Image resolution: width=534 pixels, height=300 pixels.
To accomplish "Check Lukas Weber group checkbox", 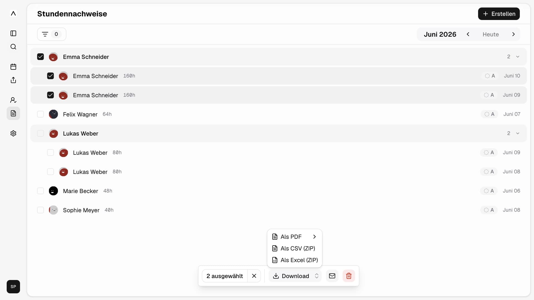I will tap(40, 133).
